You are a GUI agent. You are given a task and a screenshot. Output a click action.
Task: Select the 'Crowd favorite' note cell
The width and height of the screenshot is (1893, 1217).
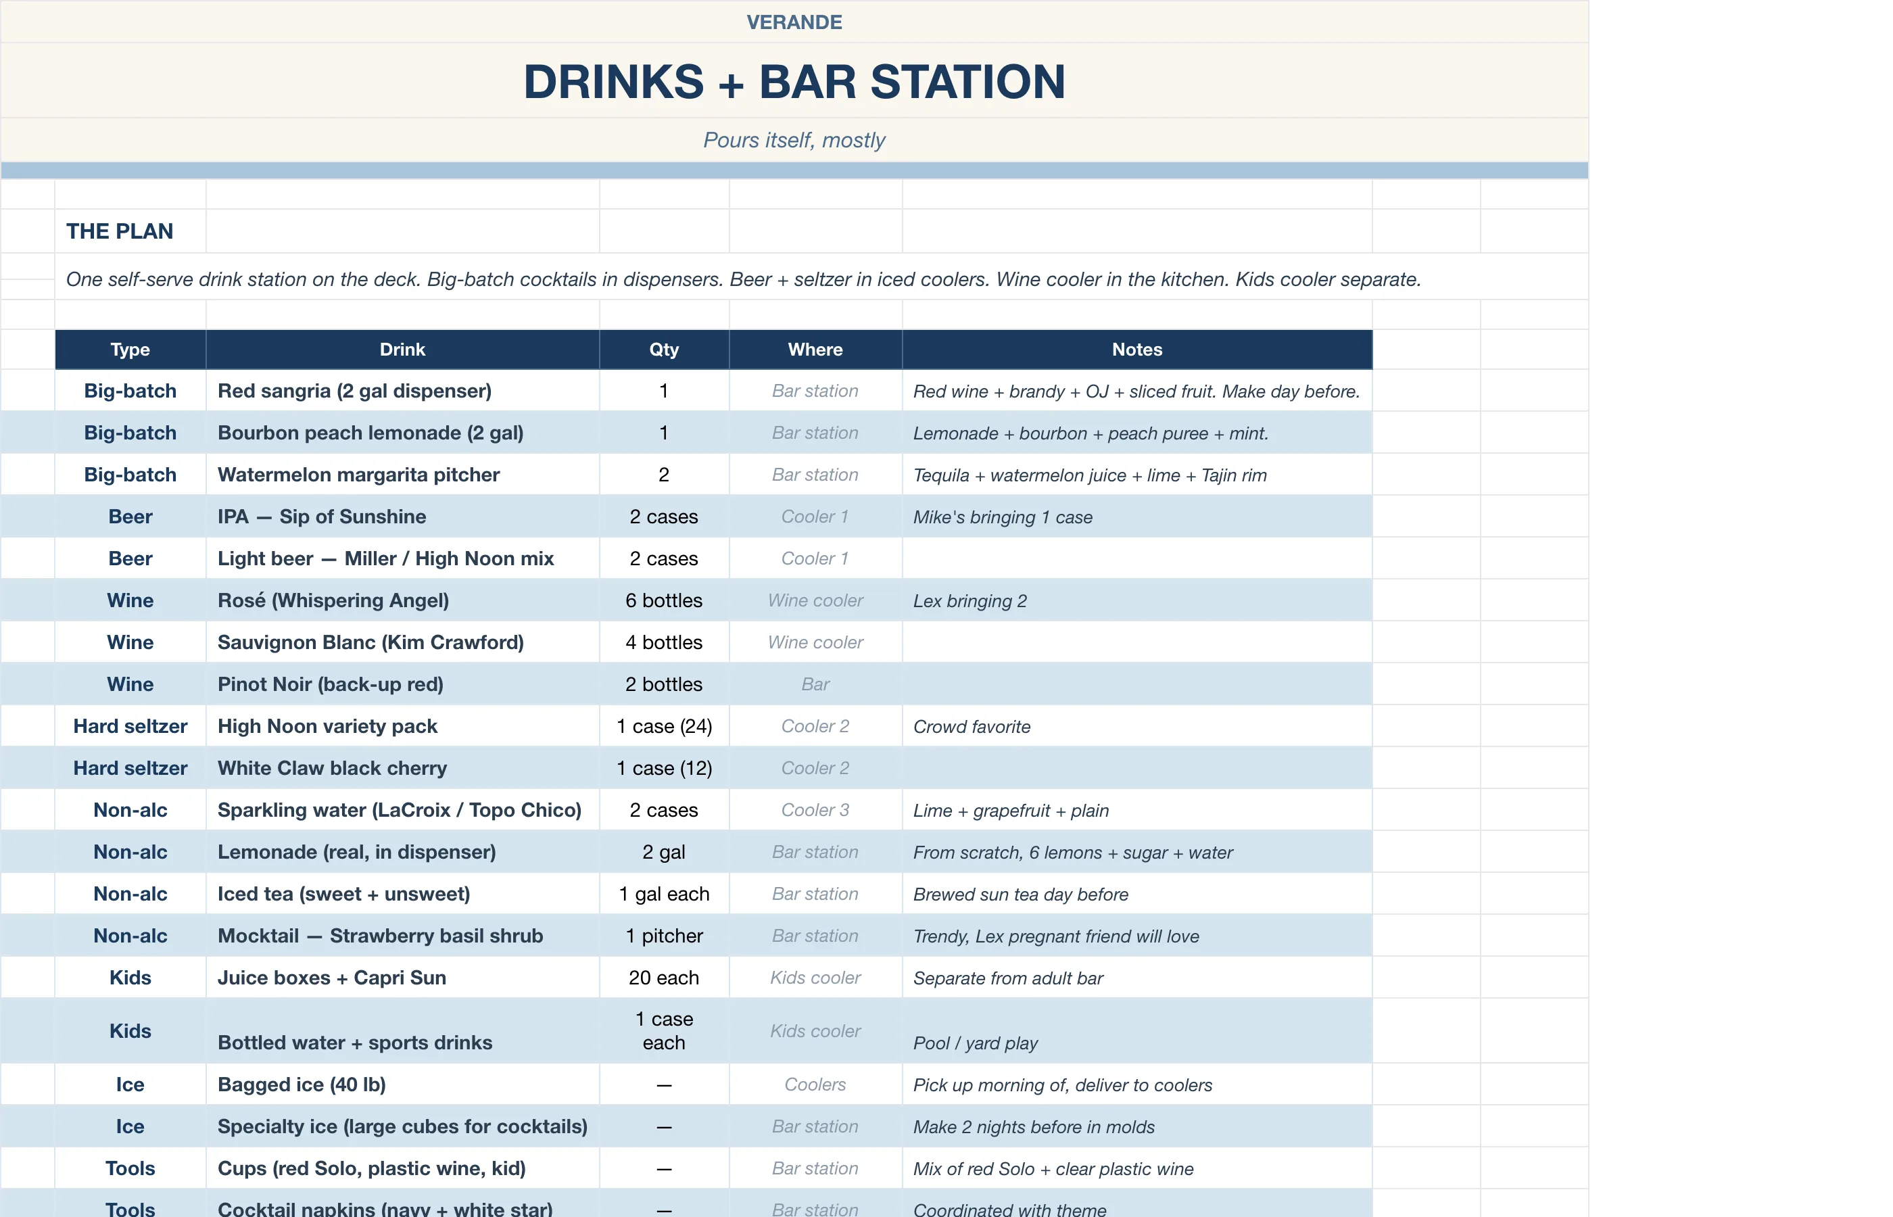(x=1137, y=725)
